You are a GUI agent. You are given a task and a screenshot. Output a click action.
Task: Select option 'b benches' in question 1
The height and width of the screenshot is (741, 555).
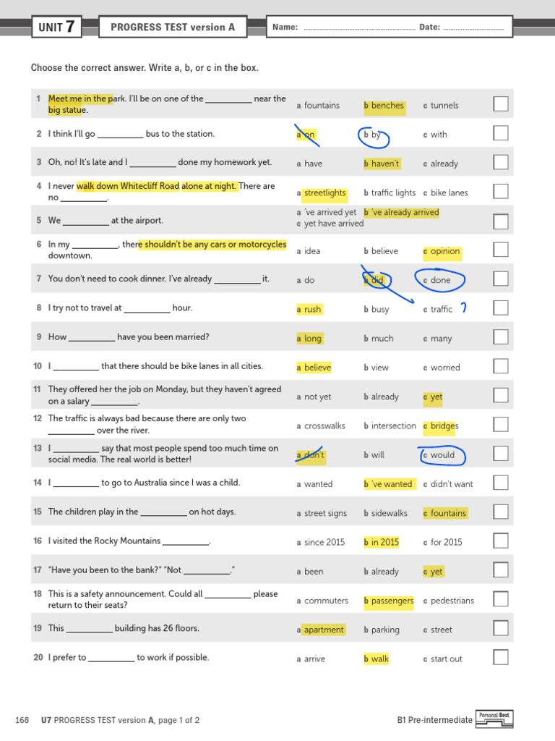[384, 106]
